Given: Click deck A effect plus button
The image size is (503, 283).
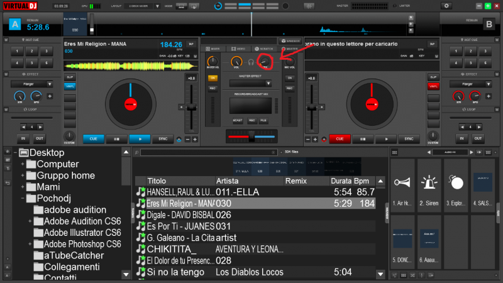Looking at the screenshot, I should 50,96.
